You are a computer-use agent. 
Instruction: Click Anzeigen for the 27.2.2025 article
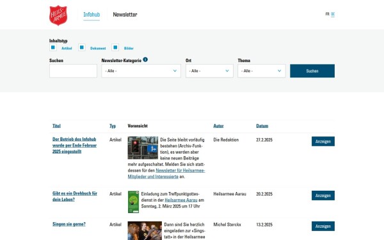(323, 141)
